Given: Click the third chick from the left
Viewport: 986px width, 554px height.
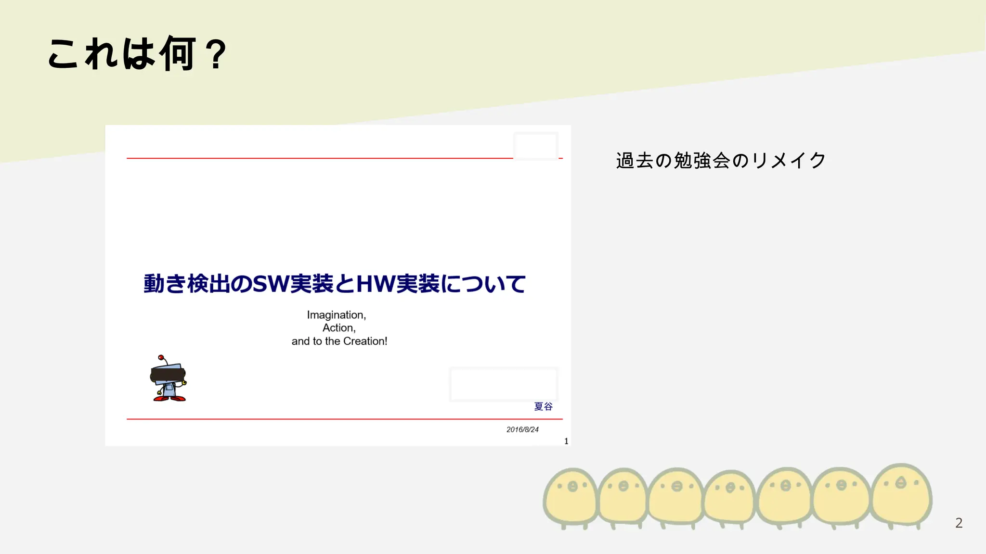Looking at the screenshot, I should tap(676, 496).
